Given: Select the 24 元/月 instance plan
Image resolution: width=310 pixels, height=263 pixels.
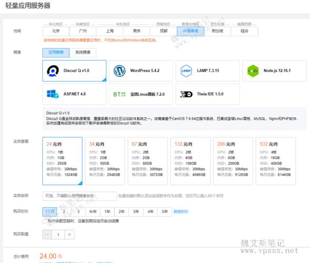Looking at the screenshot, I should coord(62,161).
